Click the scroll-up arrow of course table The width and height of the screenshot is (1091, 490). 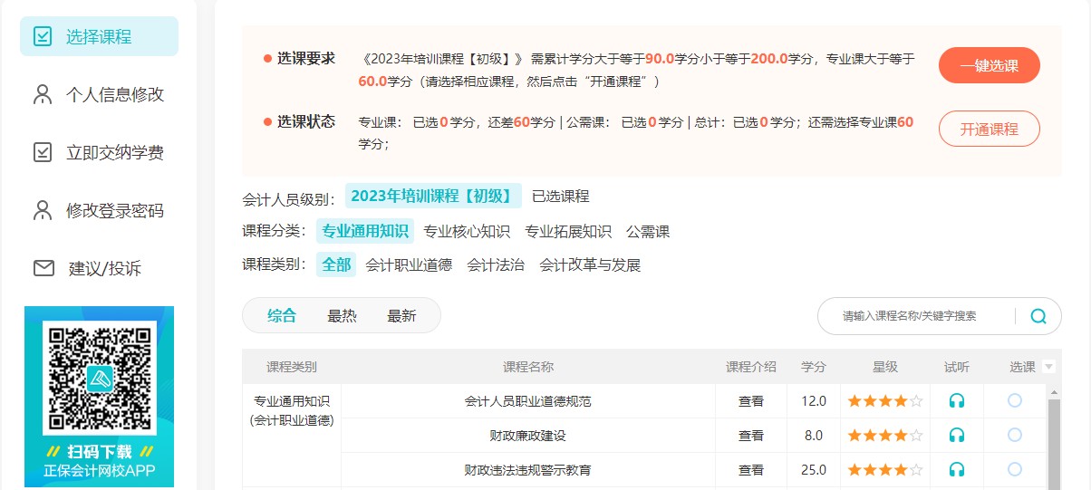tap(1054, 391)
